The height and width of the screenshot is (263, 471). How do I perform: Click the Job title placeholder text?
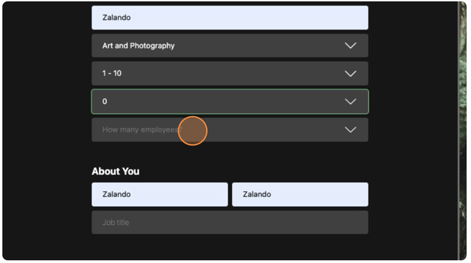(116, 222)
